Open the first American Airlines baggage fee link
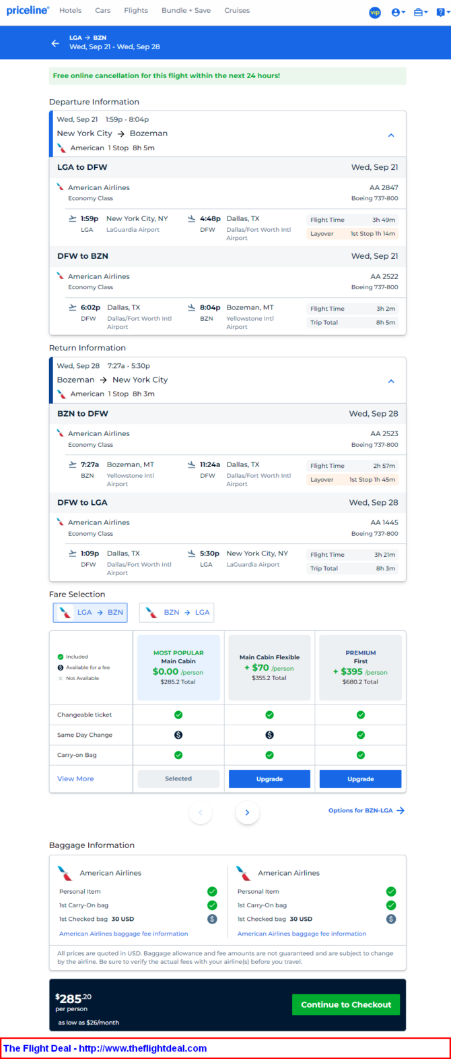 pyautogui.click(x=124, y=934)
